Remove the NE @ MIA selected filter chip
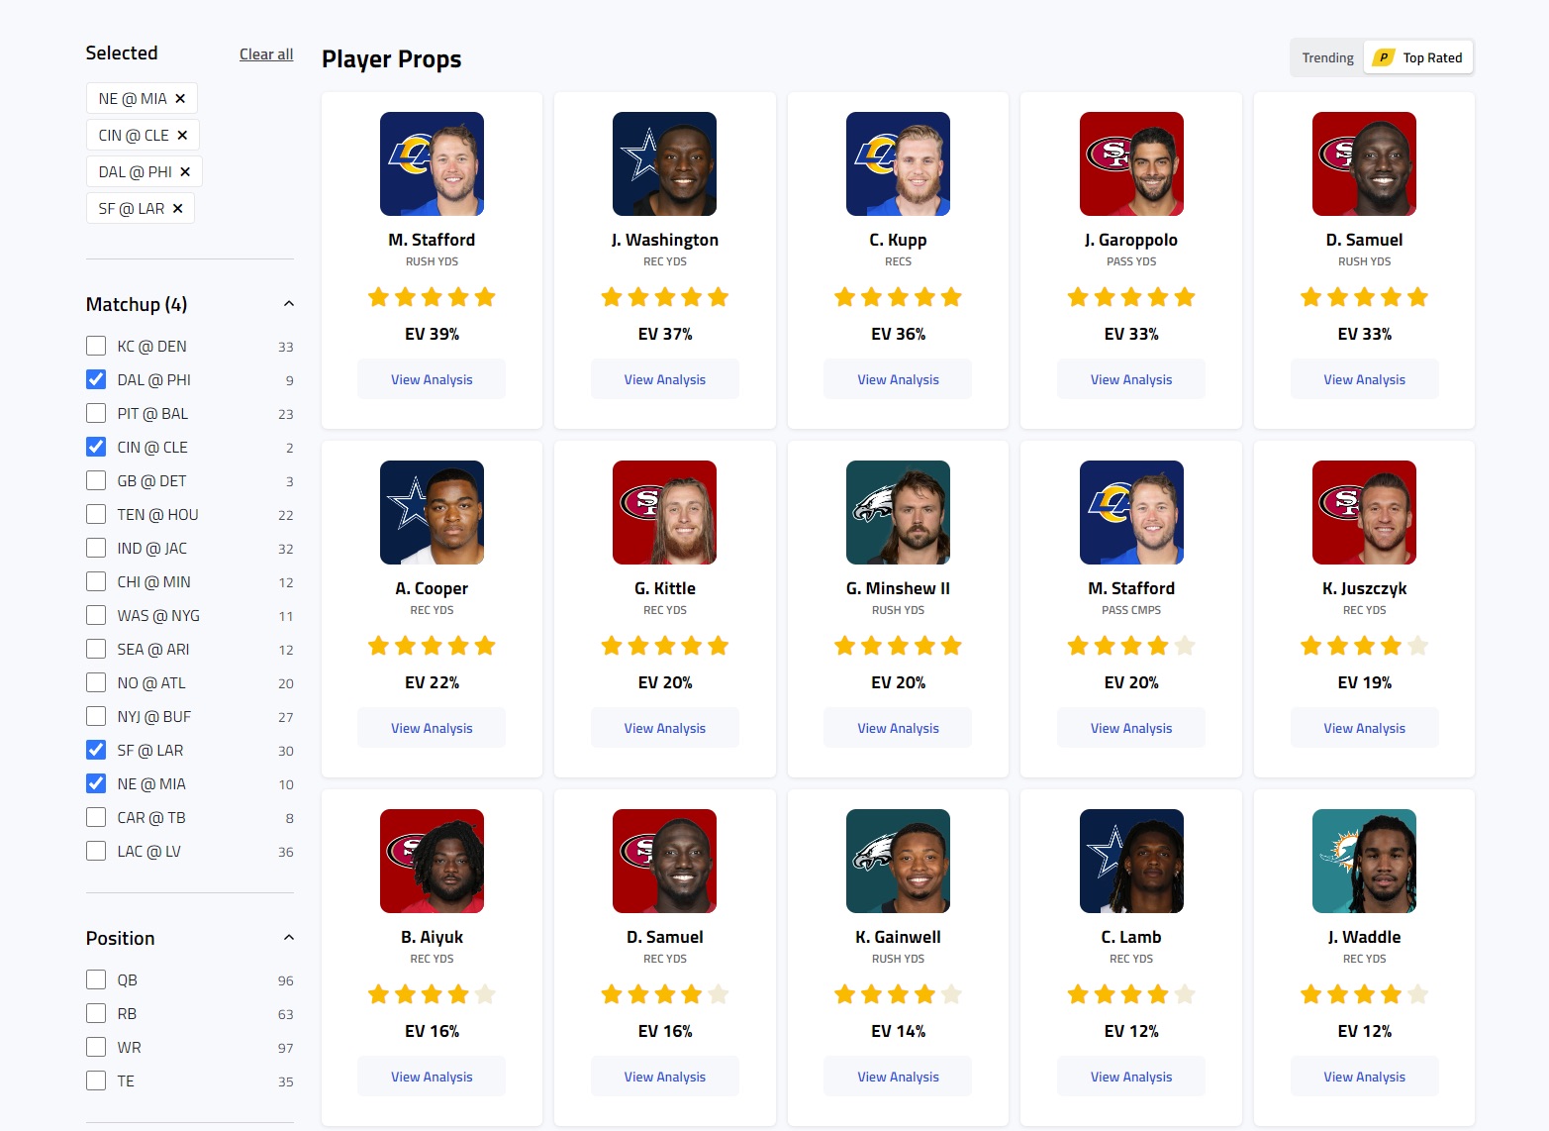Image resolution: width=1549 pixels, height=1131 pixels. [x=180, y=98]
